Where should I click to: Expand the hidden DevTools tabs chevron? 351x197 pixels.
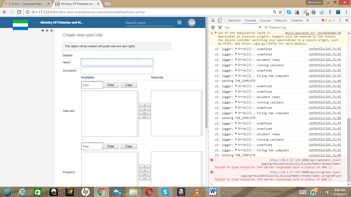[x=308, y=21]
